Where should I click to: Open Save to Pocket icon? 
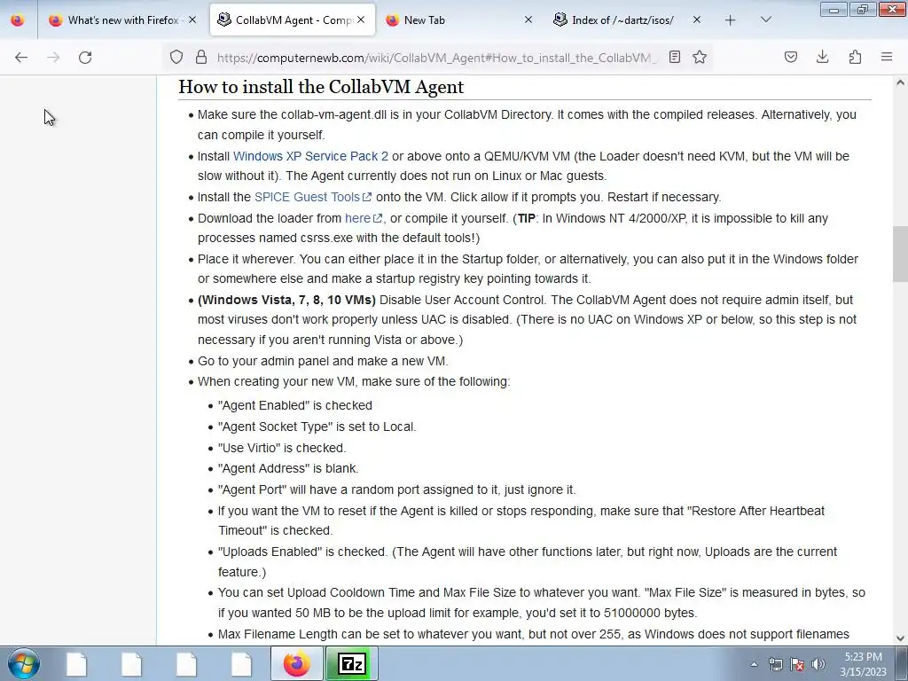[x=791, y=57]
